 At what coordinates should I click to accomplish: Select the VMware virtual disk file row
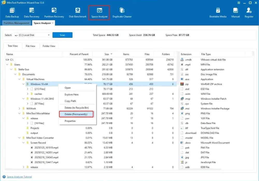coord(216,59)
